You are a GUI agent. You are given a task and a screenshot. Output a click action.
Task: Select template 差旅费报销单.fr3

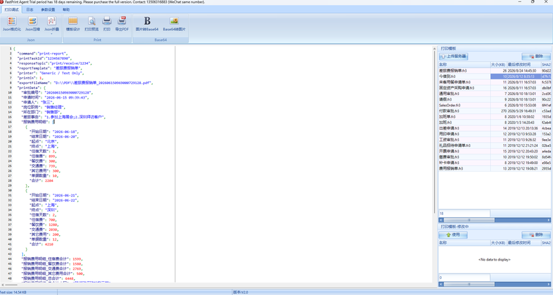coord(464,71)
